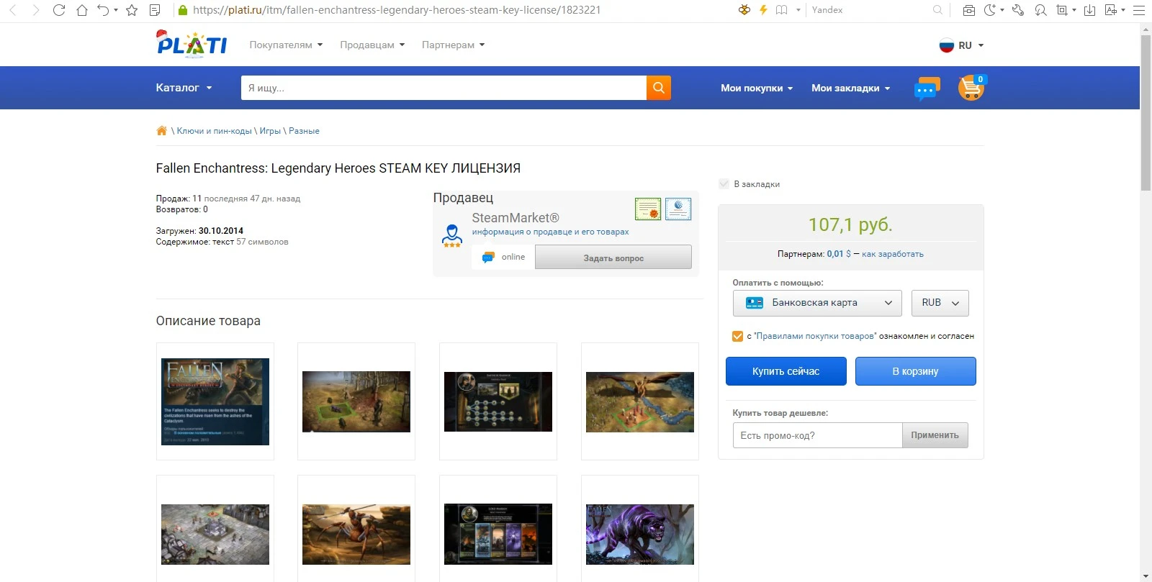Screen dimensions: 1152x582
Task: Click the blue seller passport icon
Action: [678, 209]
